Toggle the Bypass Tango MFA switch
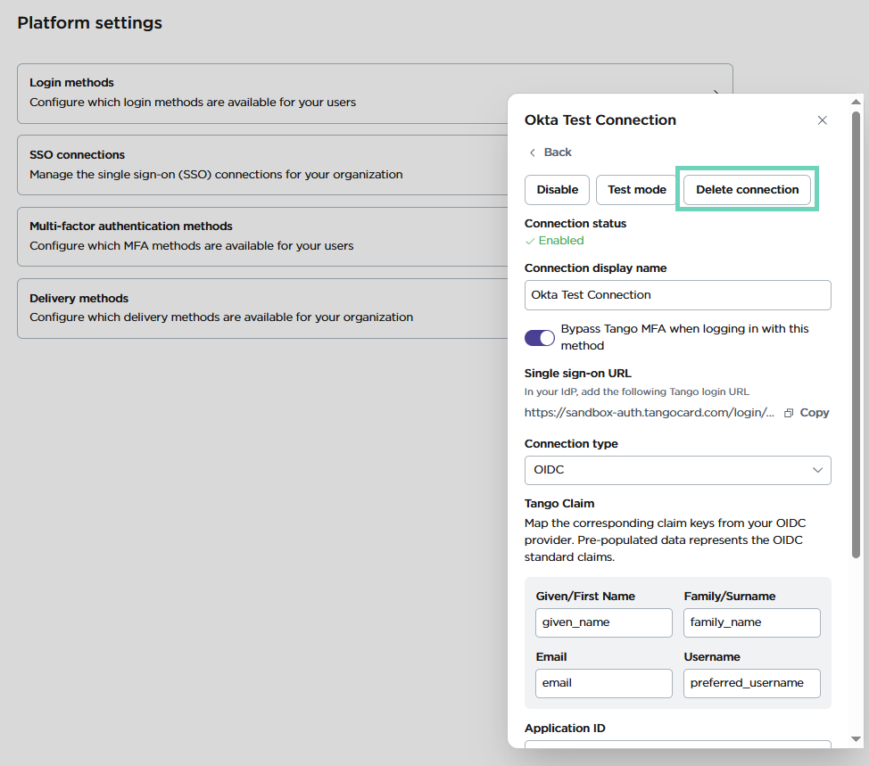This screenshot has width=869, height=766. click(539, 337)
